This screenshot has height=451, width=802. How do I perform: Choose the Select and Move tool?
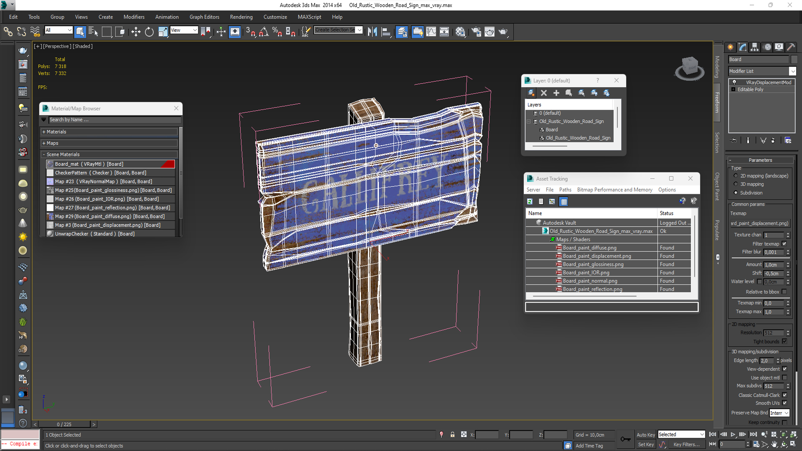pos(136,32)
